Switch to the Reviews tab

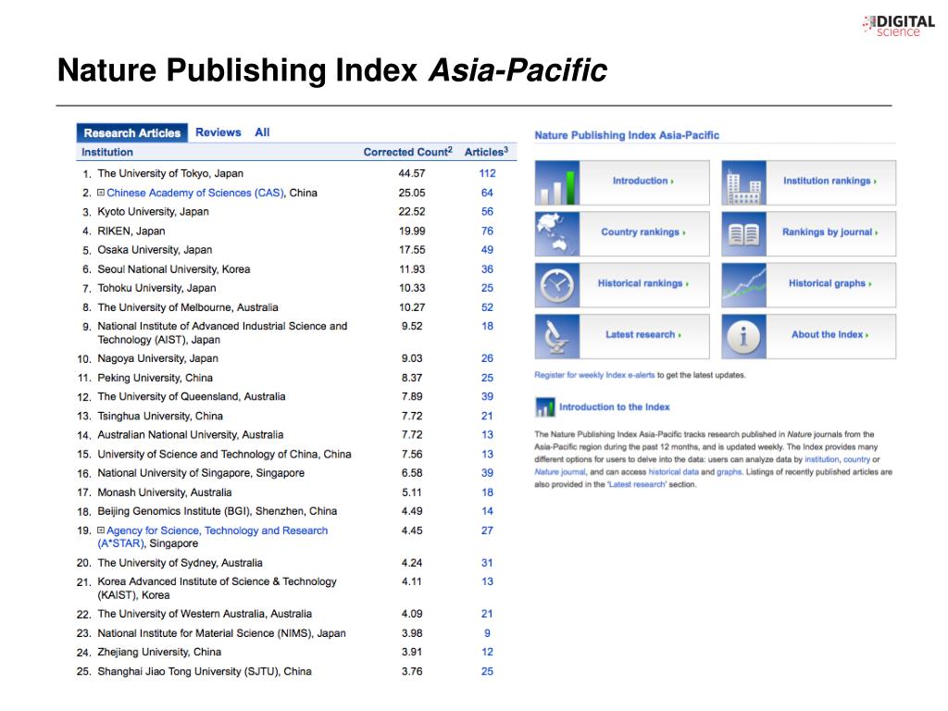click(218, 132)
